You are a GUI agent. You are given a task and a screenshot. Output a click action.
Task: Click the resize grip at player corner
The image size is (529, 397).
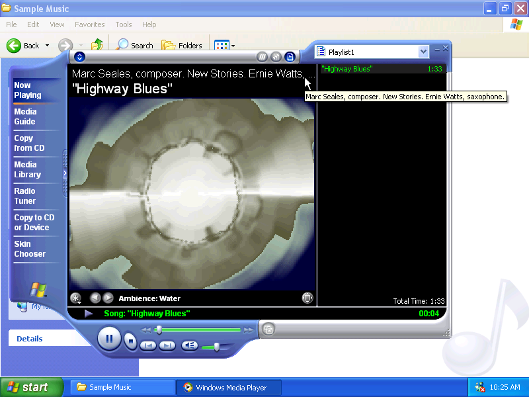click(447, 333)
